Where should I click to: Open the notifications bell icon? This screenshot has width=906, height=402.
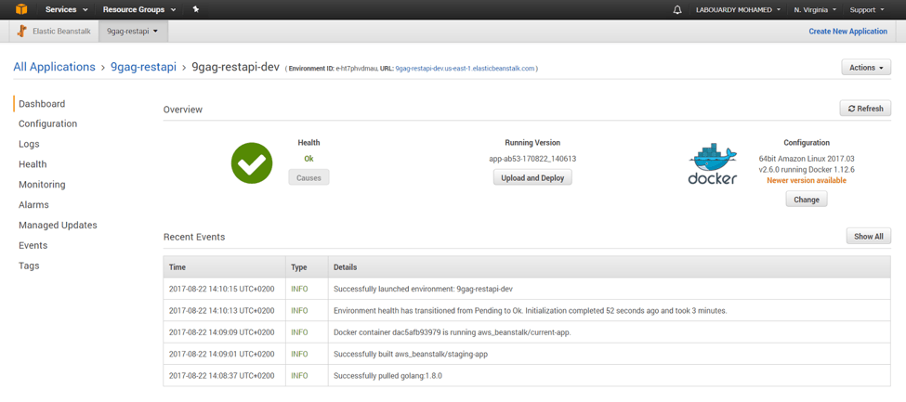click(x=677, y=10)
